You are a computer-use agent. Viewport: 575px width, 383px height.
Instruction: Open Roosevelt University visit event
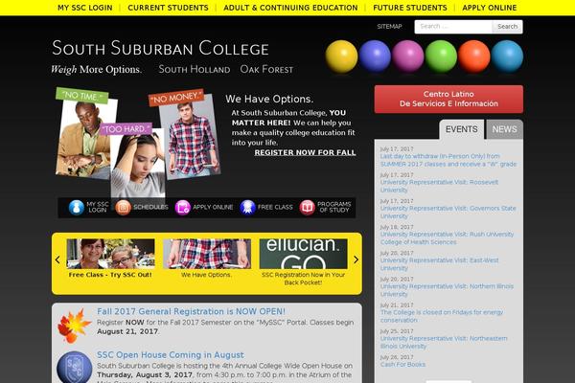439,186
